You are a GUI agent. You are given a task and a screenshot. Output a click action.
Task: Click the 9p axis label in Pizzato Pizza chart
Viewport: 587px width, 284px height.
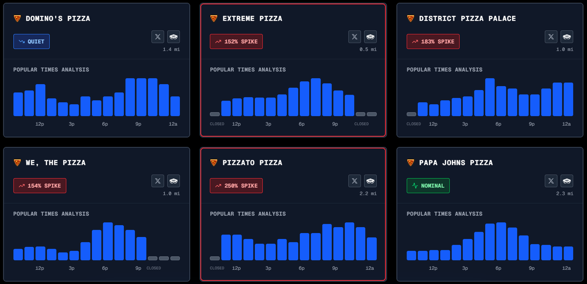(335, 268)
